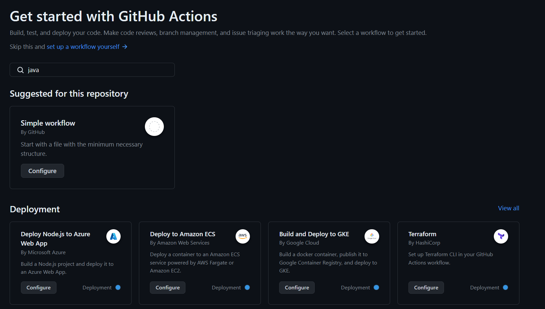Click Deployment label on Azure card
Image resolution: width=545 pixels, height=309 pixels.
click(x=97, y=288)
